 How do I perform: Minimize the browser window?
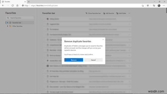[154, 2]
